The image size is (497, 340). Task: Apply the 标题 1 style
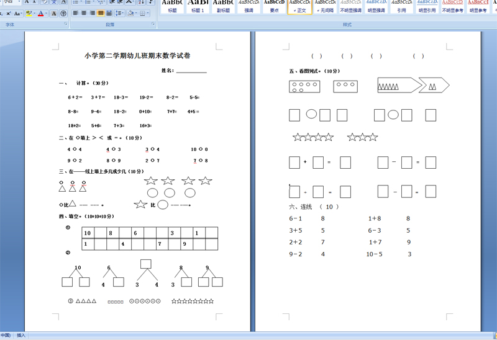click(x=198, y=6)
